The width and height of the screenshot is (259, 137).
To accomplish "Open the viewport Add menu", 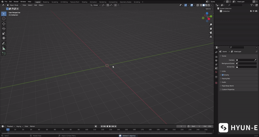I will pyautogui.click(x=36, y=5).
